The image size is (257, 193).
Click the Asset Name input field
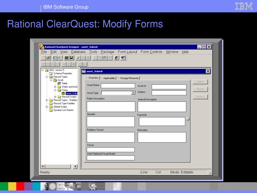coord(118,86)
